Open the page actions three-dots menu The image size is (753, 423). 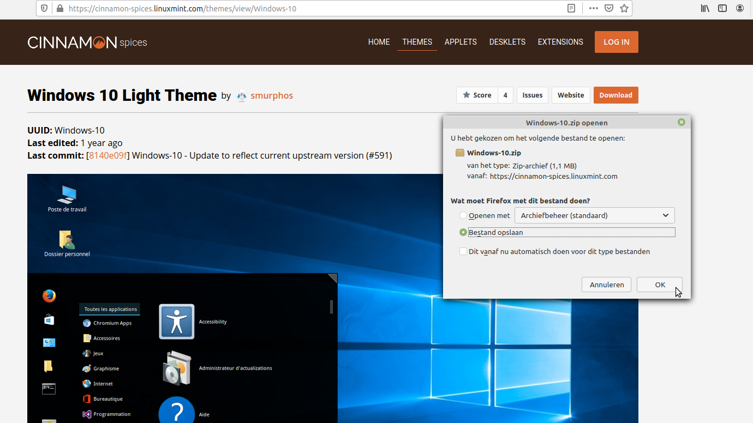pyautogui.click(x=594, y=8)
